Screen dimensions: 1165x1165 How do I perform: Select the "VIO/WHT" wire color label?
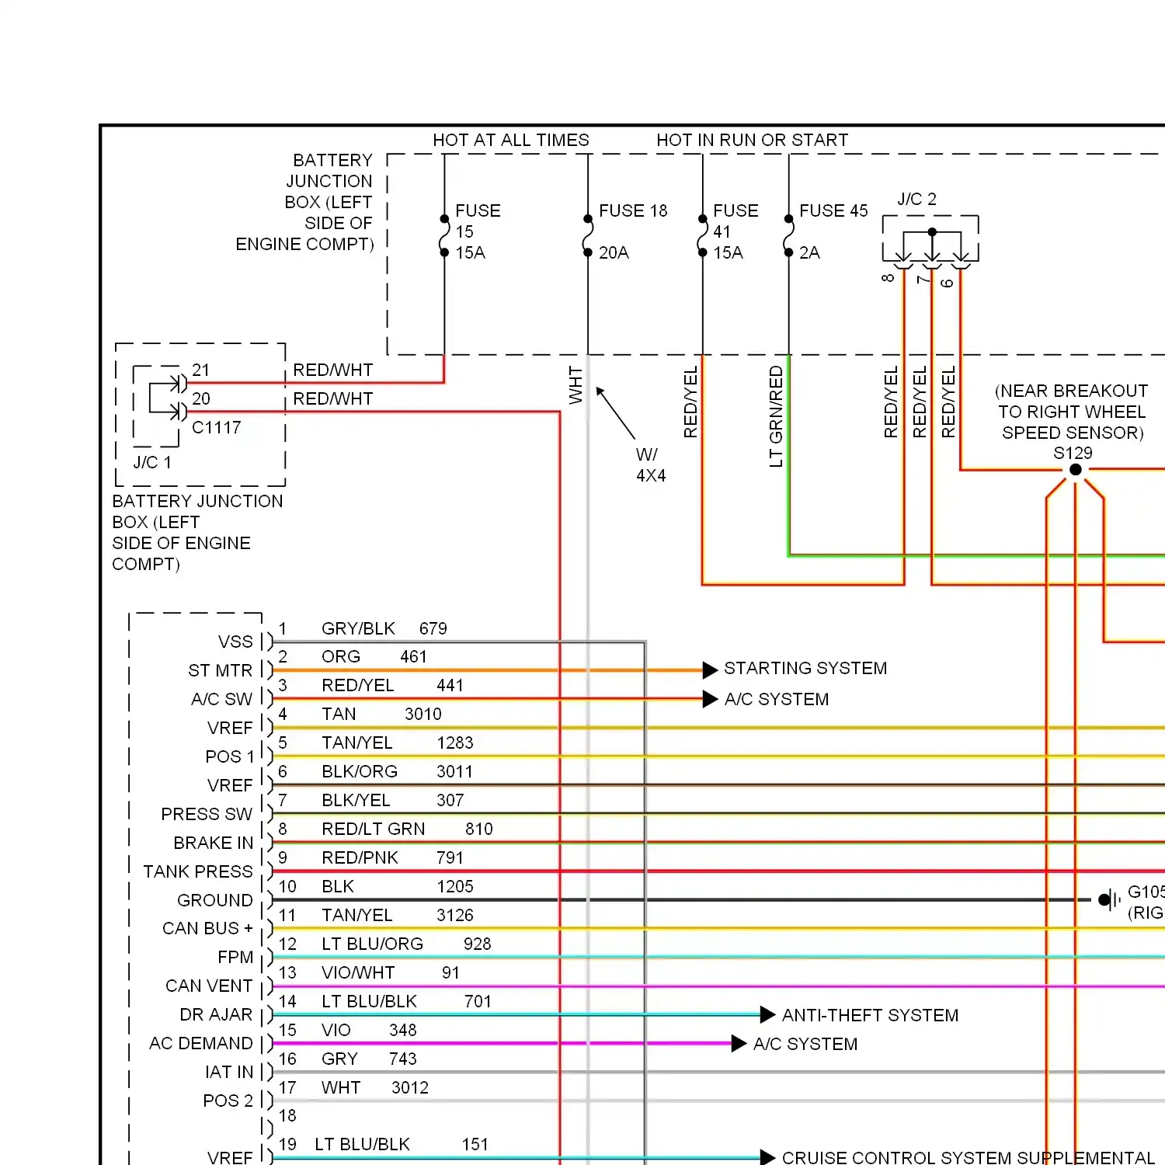[x=358, y=973]
